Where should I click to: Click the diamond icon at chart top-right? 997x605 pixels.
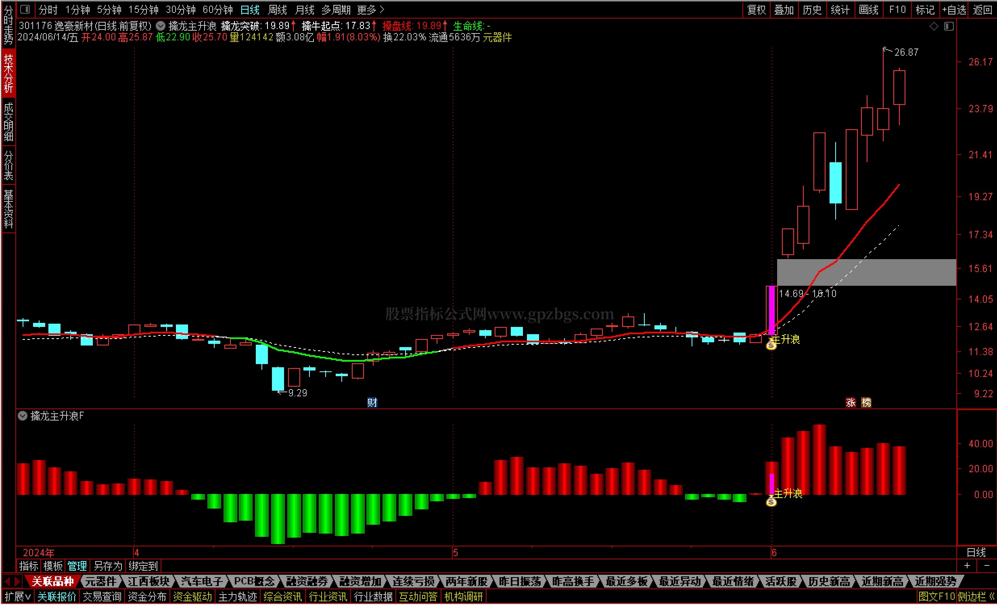pyautogui.click(x=934, y=26)
